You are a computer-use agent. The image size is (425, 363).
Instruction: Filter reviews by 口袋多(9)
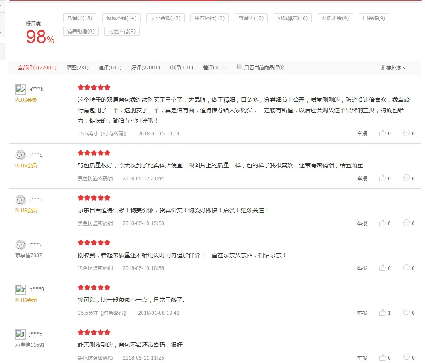[374, 18]
